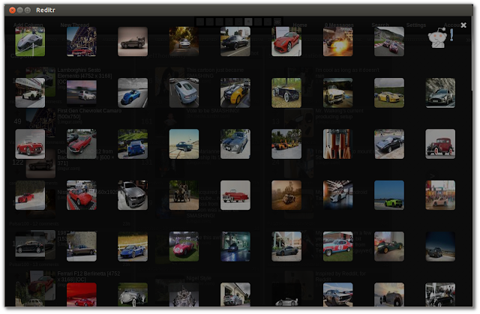Open the motion-blurred white hatchback thumbnail

click(x=82, y=93)
